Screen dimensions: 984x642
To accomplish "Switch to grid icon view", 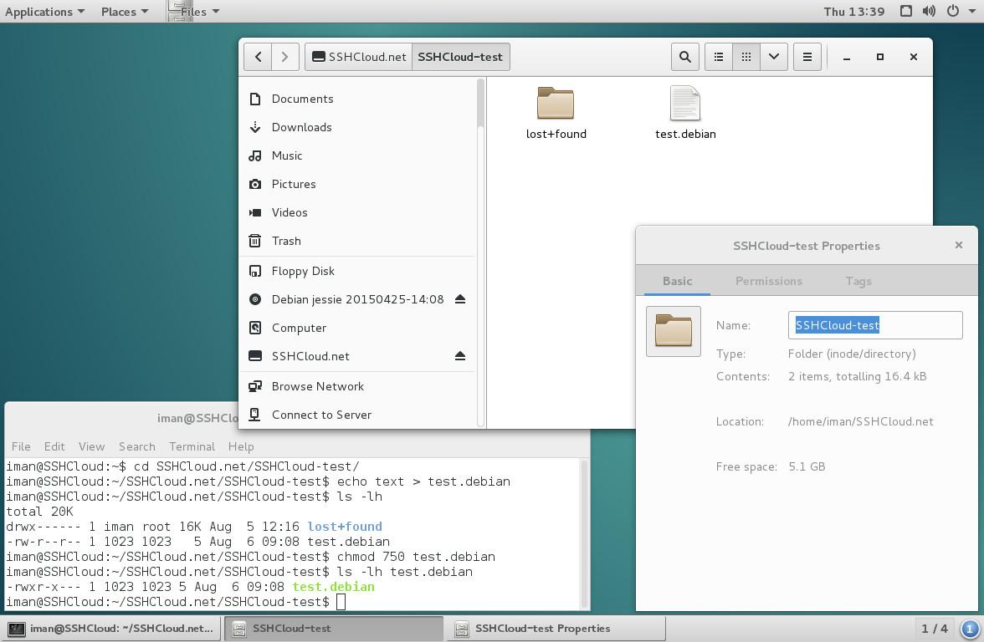I will pyautogui.click(x=746, y=57).
